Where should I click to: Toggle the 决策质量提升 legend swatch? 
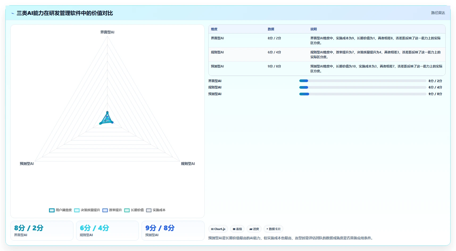tap(77, 210)
